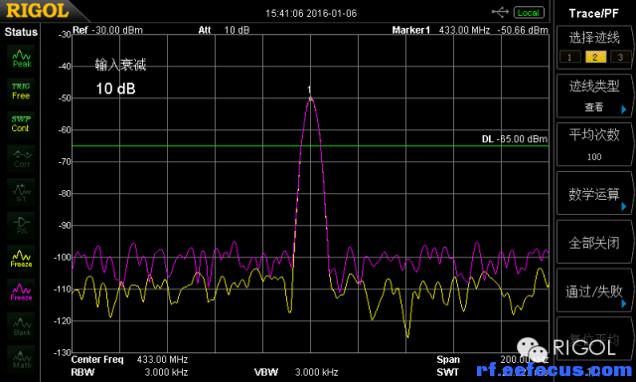The height and width of the screenshot is (382, 636).
Task: Click the 输入衰减 annotation text
Action: tap(120, 65)
